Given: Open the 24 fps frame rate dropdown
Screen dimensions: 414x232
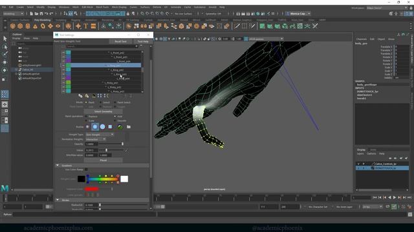Looking at the screenshot, I should point(373,207).
